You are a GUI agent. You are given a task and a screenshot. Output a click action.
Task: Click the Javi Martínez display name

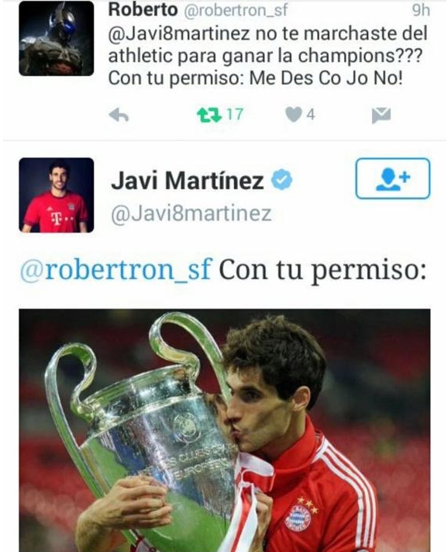[188, 181]
